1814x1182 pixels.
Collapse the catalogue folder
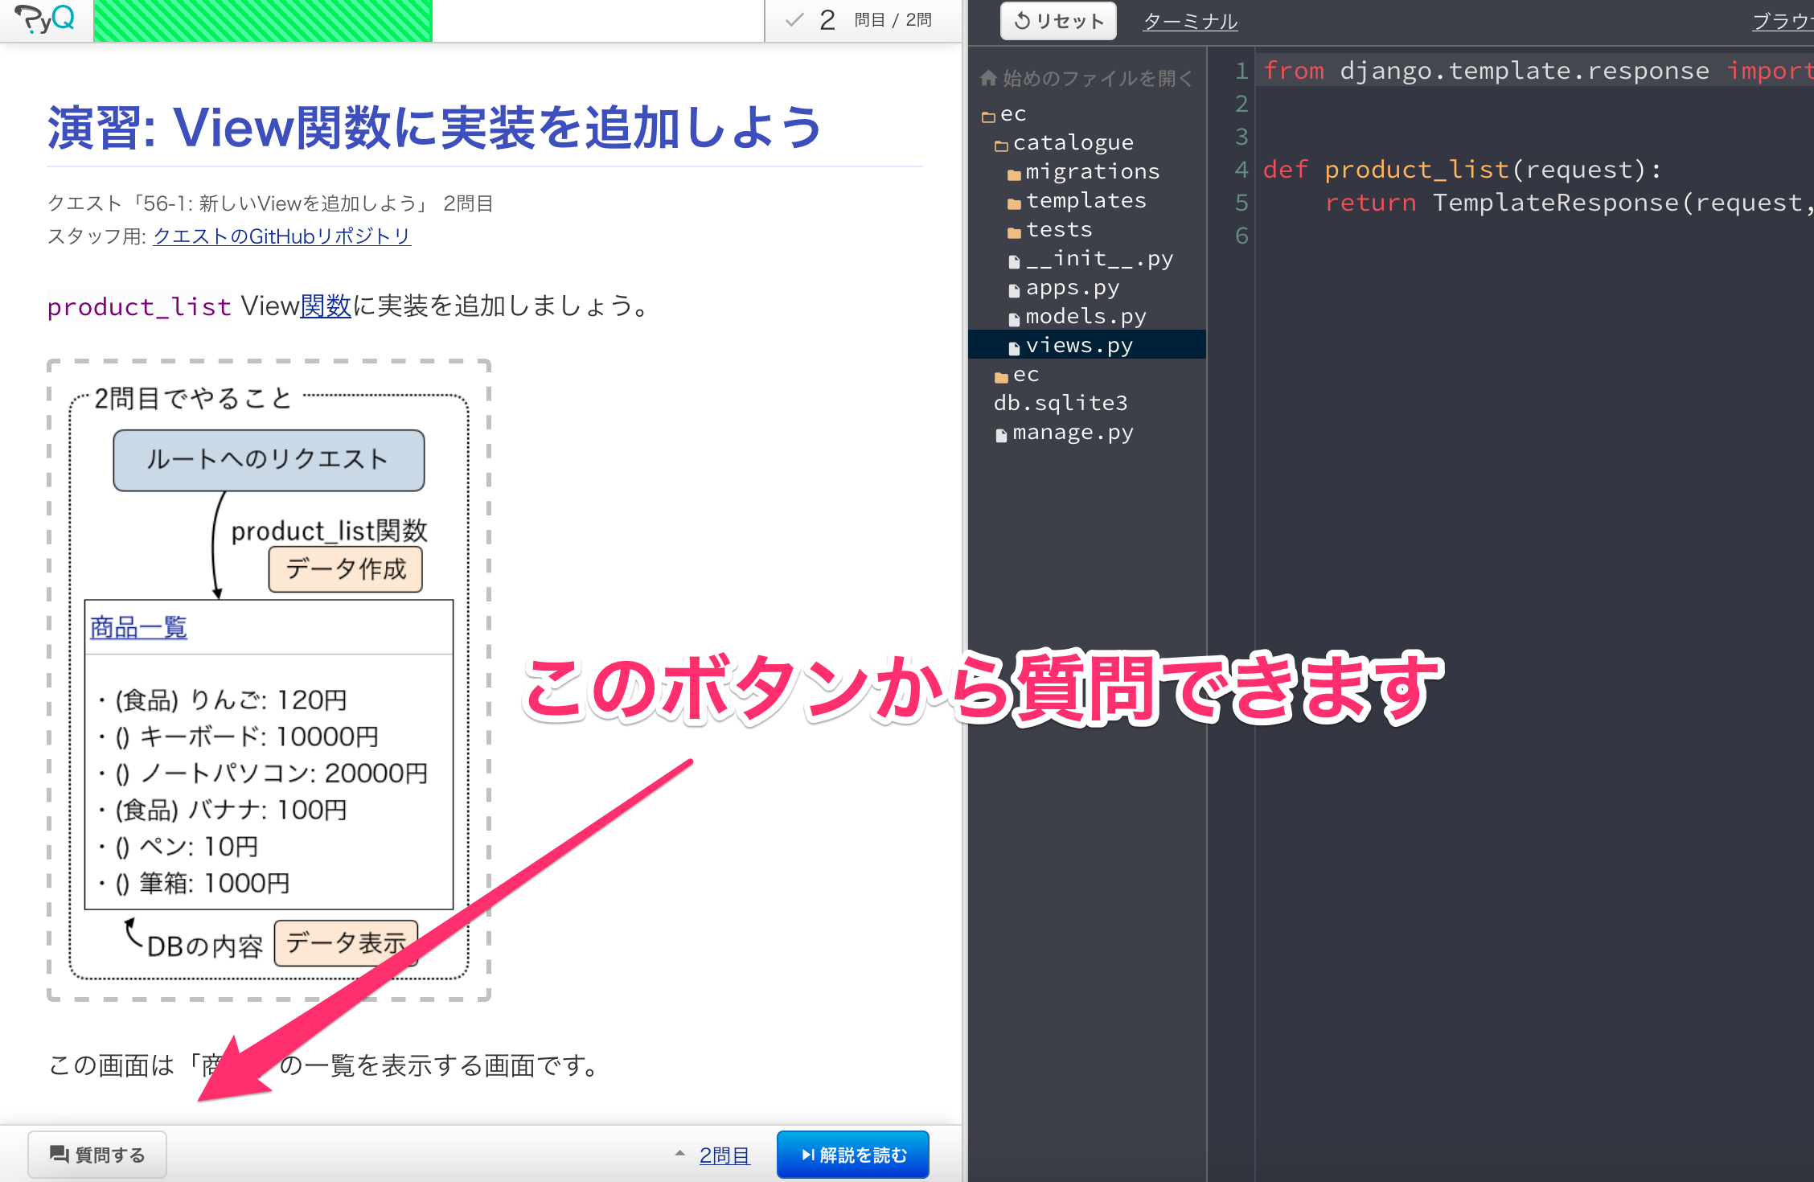pos(1000,142)
